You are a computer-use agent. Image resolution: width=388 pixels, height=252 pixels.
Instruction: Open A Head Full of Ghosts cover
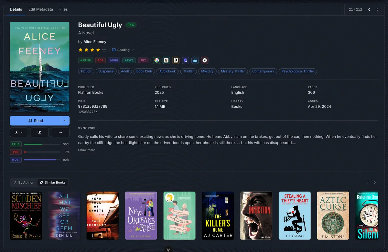[102, 216]
